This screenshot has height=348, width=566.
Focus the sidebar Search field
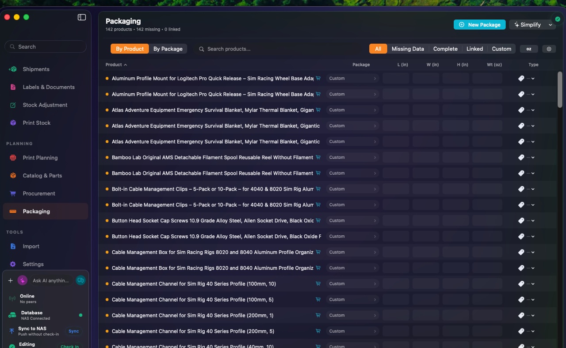[x=46, y=47]
